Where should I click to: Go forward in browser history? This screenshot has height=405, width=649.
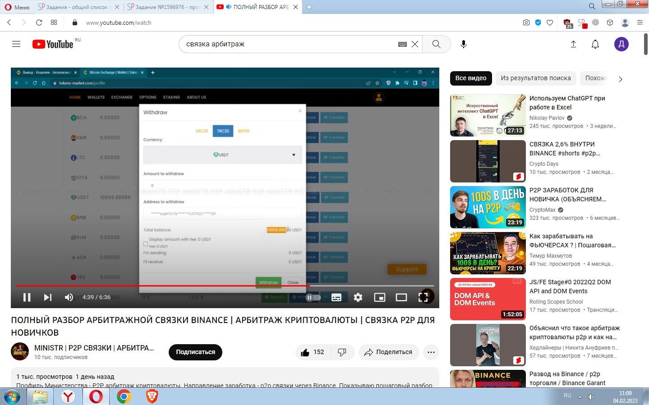(x=24, y=23)
